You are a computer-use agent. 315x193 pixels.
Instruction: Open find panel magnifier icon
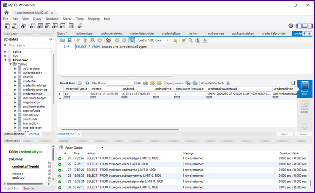click(190, 40)
